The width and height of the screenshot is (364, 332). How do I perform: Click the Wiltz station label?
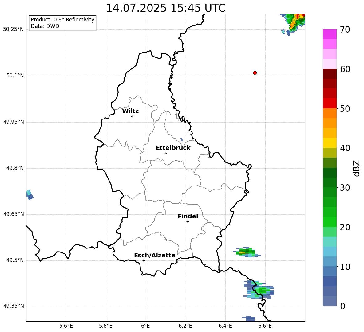pyautogui.click(x=130, y=111)
